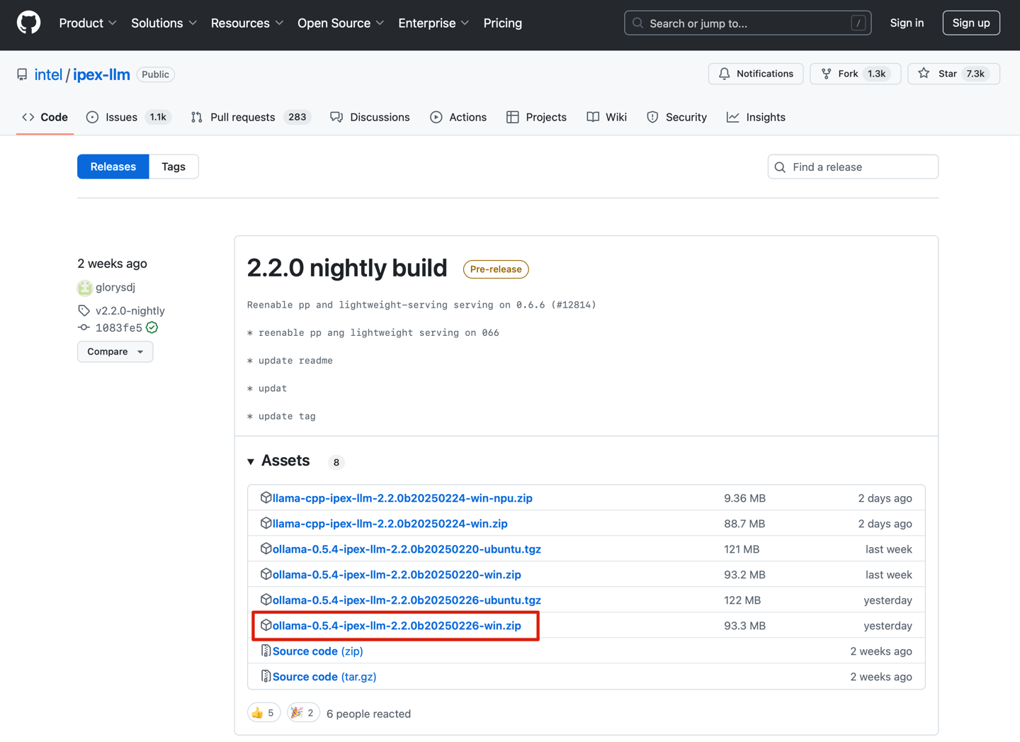
Task: Download ollama 20250226 win.zip asset
Action: tap(397, 626)
